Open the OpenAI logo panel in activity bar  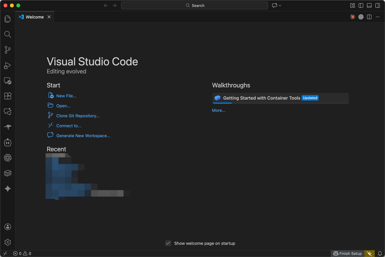(8, 158)
